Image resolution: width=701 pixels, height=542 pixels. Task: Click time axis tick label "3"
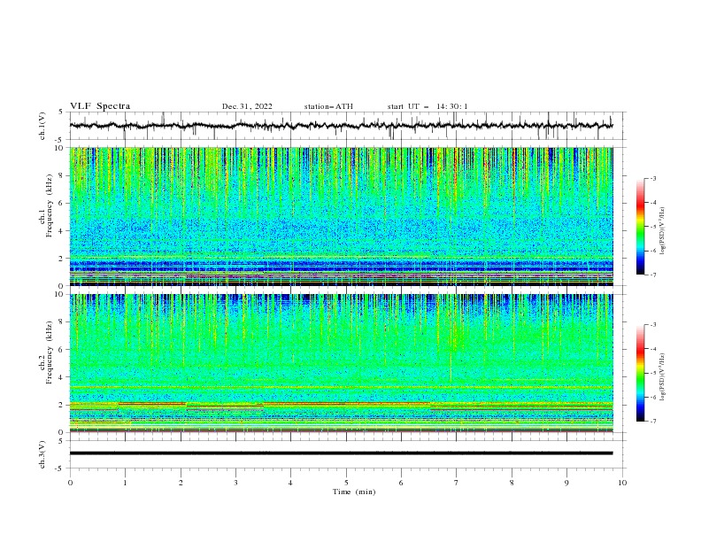[x=235, y=483]
